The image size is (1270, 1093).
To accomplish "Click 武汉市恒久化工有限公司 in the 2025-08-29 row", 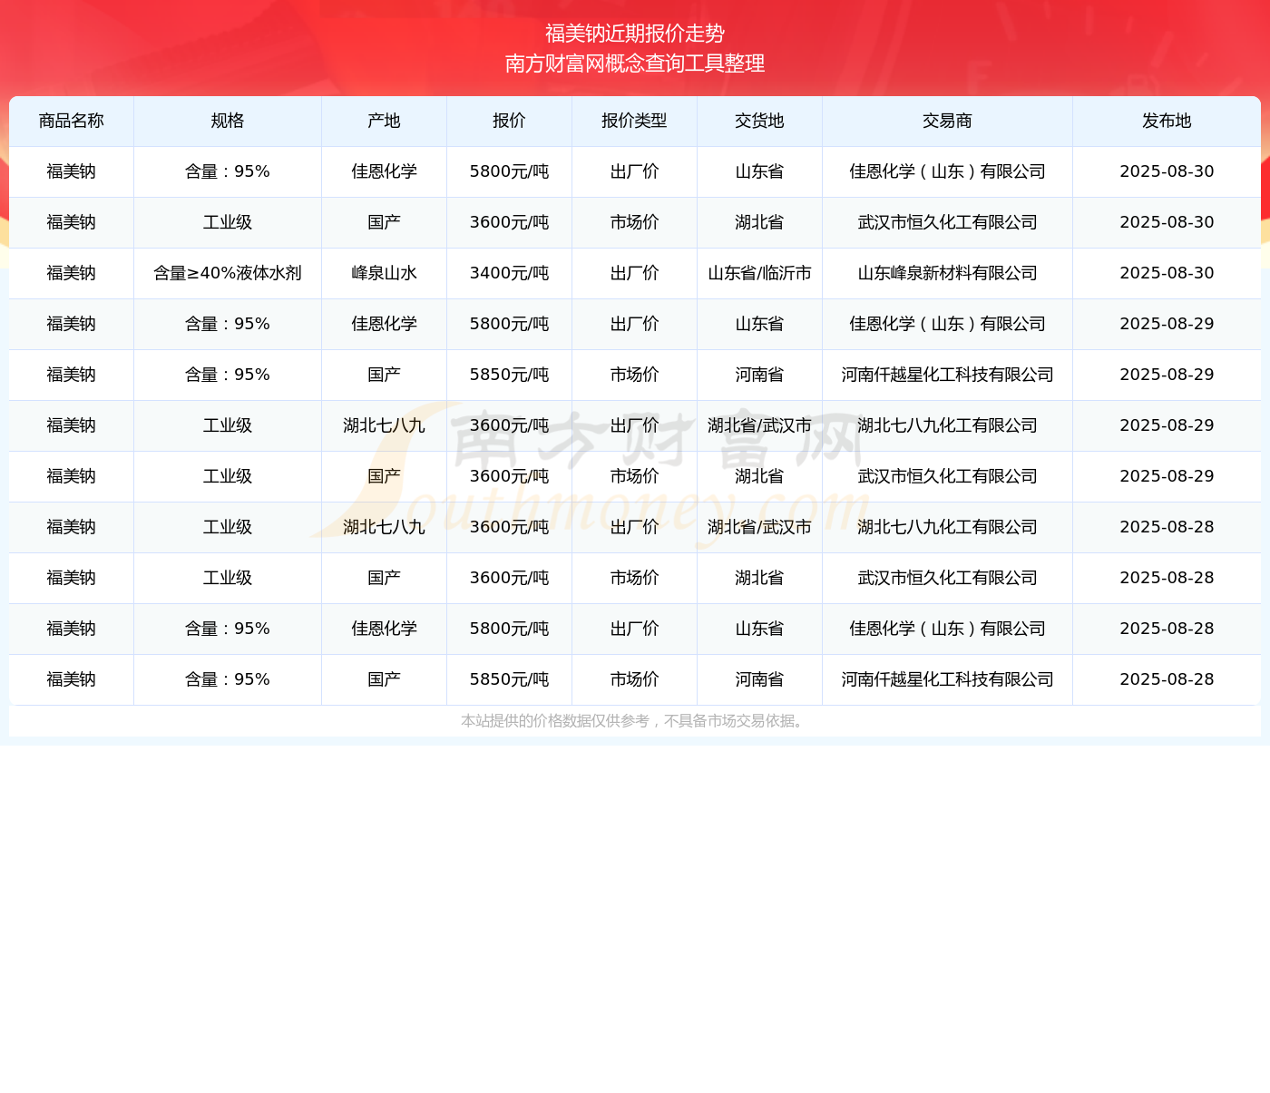I will tap(947, 476).
